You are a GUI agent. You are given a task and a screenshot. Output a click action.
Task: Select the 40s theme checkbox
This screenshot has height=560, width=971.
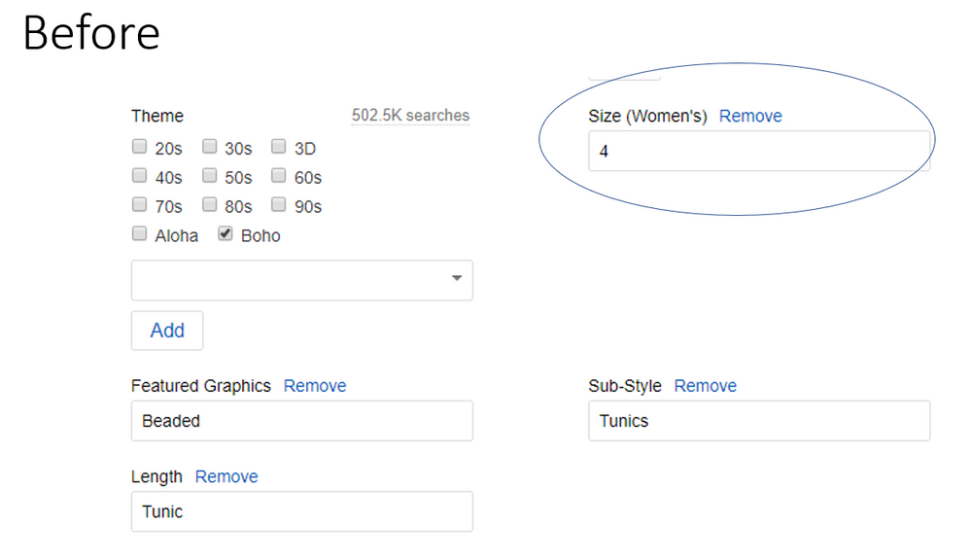139,177
